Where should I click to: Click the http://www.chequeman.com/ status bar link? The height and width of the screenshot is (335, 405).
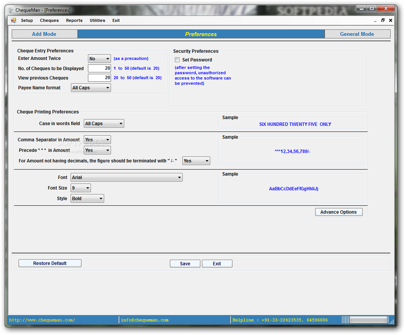(x=42, y=320)
